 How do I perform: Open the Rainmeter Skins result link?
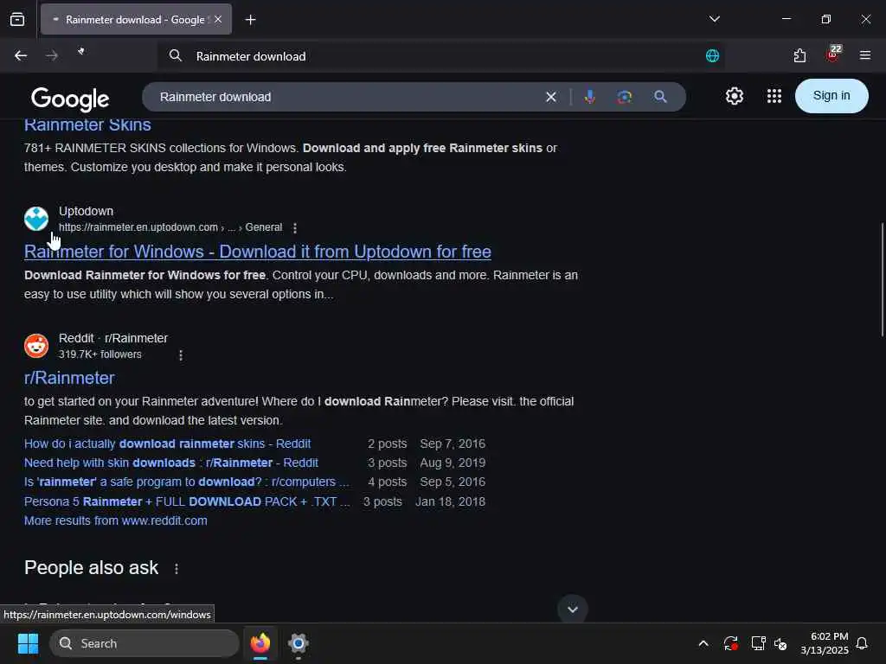(x=87, y=124)
